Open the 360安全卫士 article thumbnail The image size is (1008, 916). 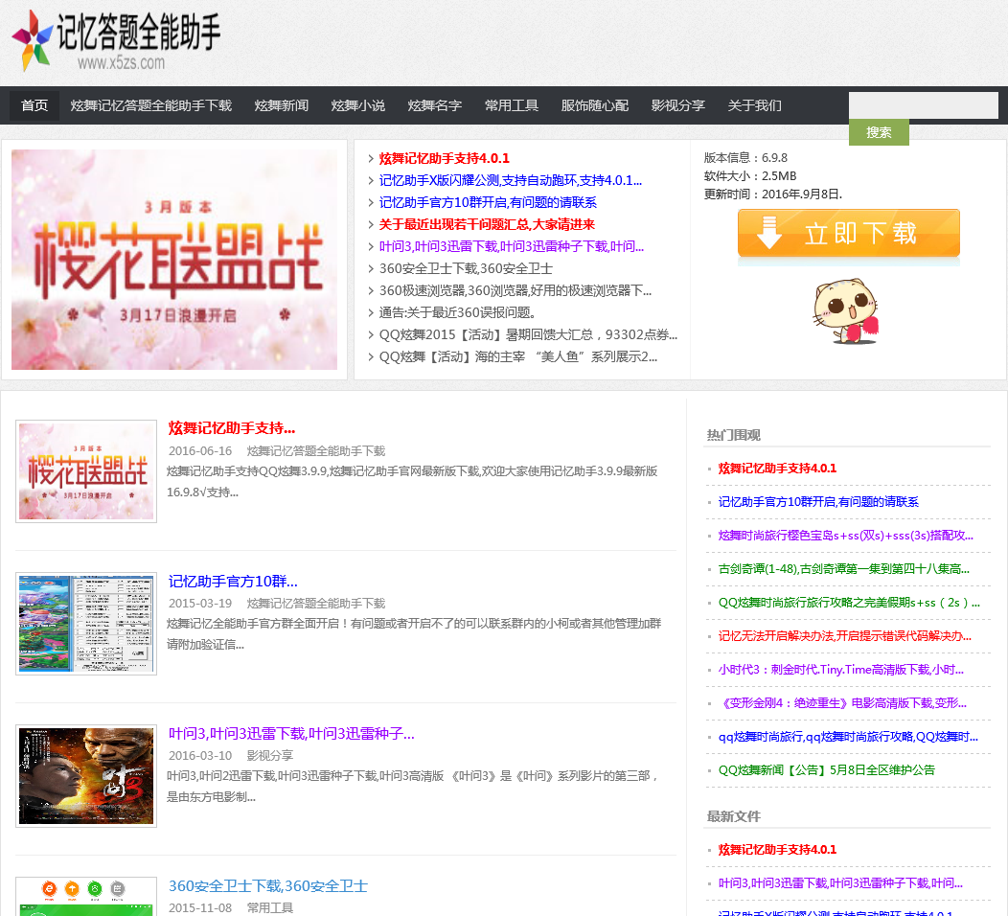coord(86,897)
